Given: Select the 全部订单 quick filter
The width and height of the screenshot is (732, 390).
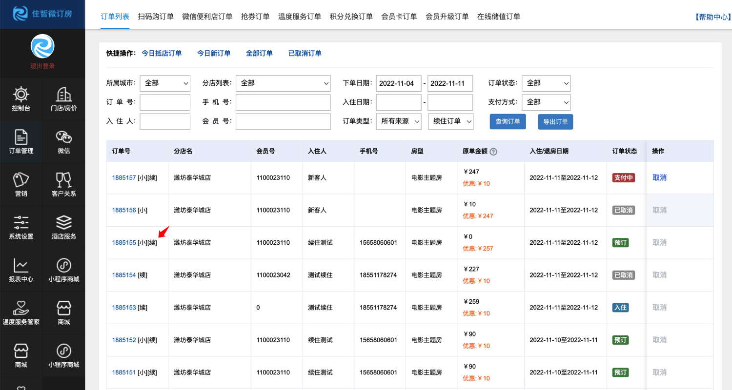Looking at the screenshot, I should 259,53.
